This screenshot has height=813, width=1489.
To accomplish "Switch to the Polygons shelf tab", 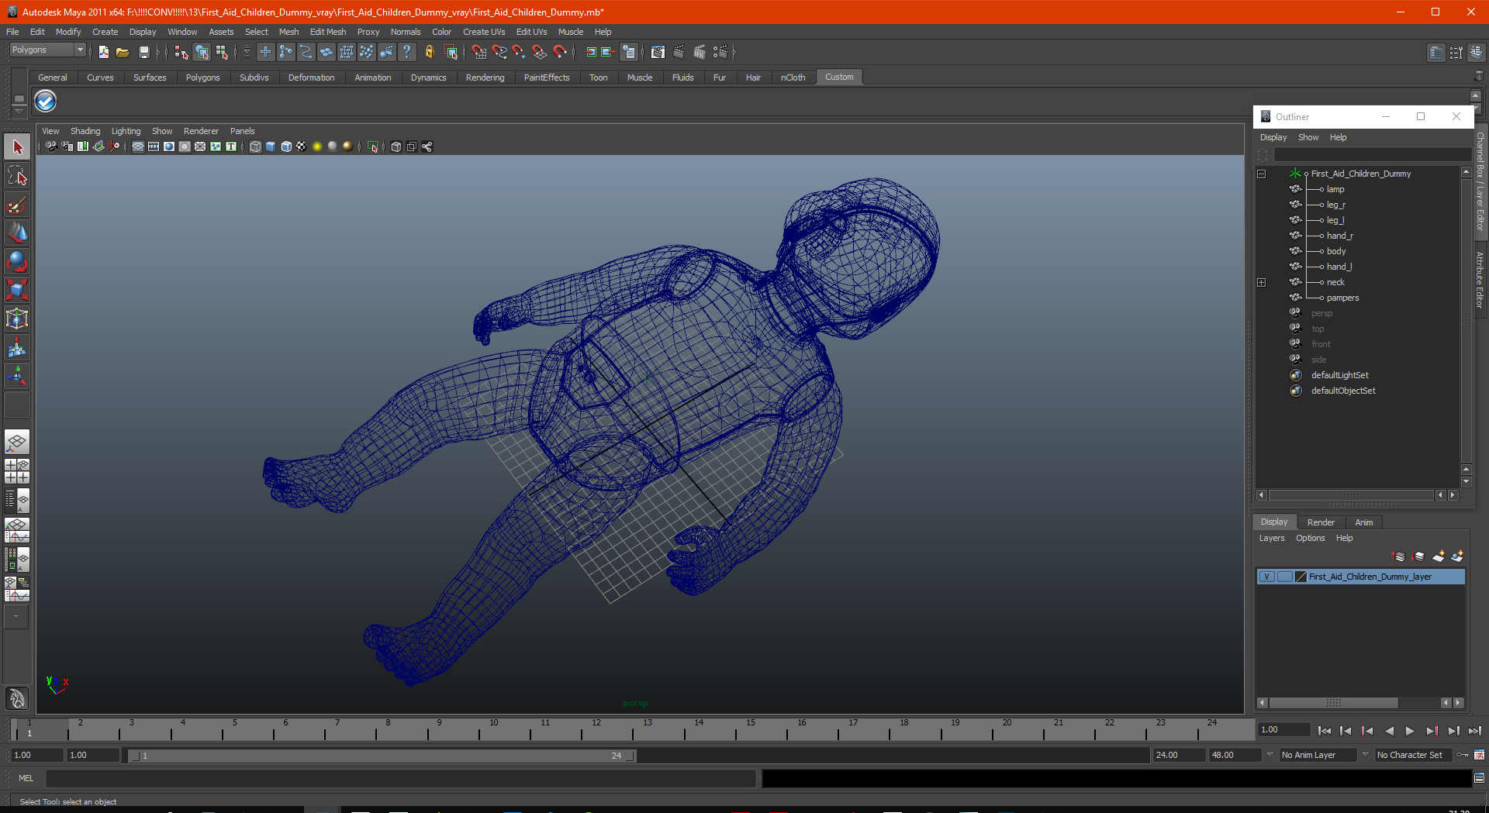I will pos(202,78).
